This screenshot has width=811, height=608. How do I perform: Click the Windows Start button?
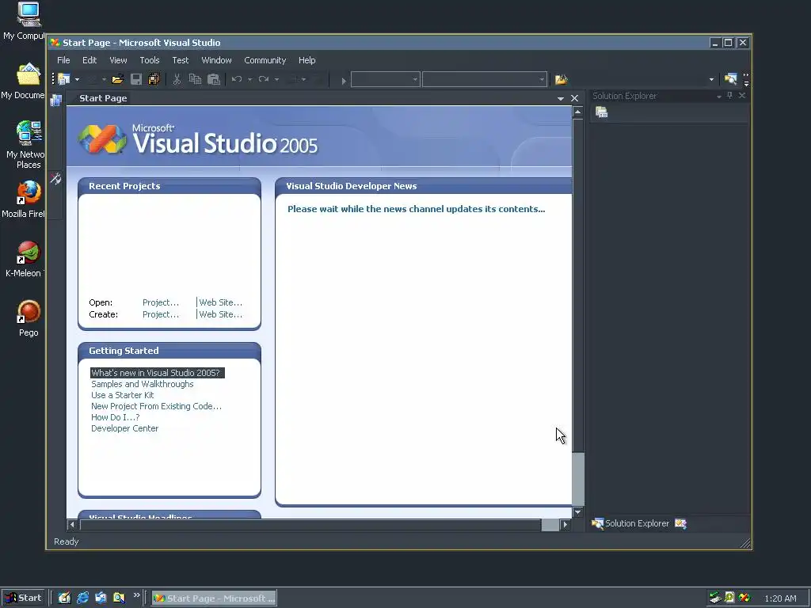pyautogui.click(x=23, y=598)
